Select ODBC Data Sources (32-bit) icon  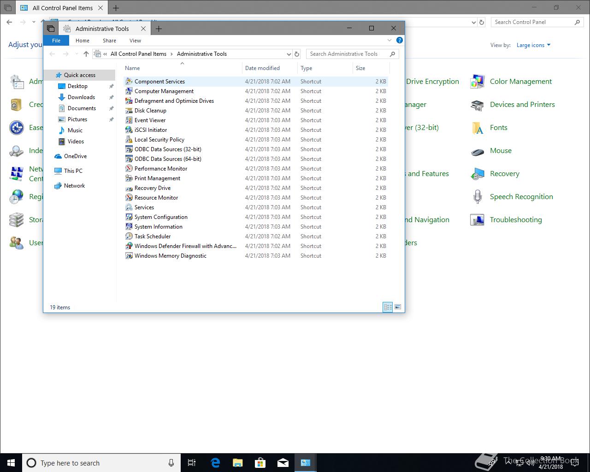point(129,149)
